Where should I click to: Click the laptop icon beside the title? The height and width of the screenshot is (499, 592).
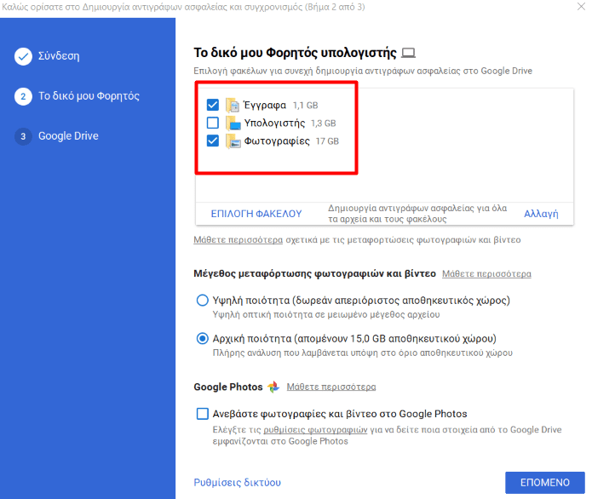pyautogui.click(x=408, y=53)
